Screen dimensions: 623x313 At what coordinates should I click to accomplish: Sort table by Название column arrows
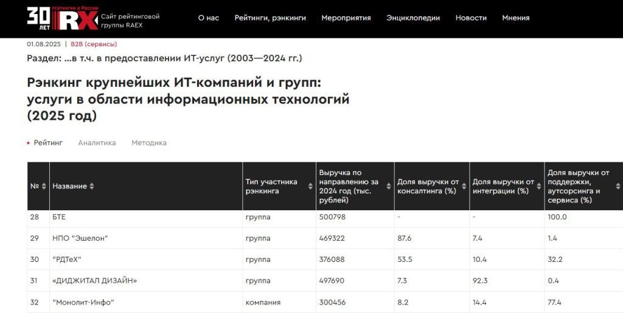[x=92, y=186]
